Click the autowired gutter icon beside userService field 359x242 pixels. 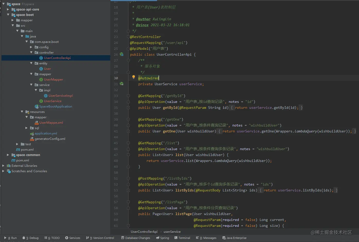tap(122, 84)
